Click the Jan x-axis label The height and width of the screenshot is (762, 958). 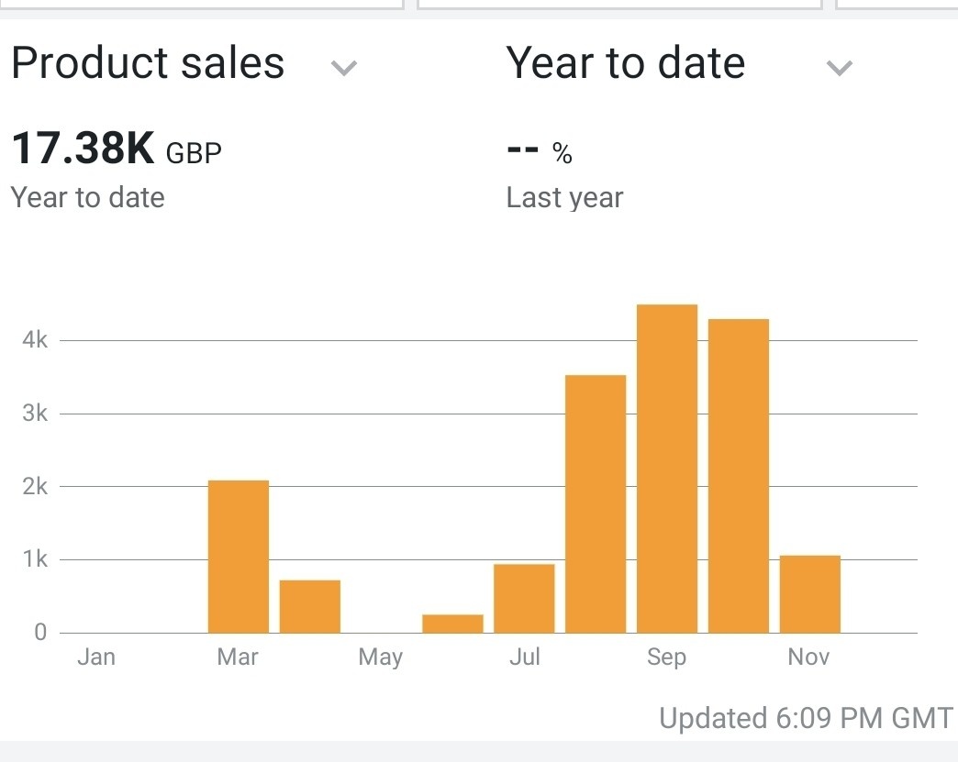click(x=96, y=657)
